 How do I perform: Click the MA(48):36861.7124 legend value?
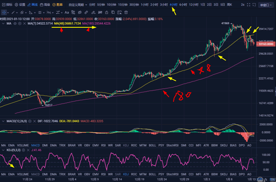coord(67,23)
